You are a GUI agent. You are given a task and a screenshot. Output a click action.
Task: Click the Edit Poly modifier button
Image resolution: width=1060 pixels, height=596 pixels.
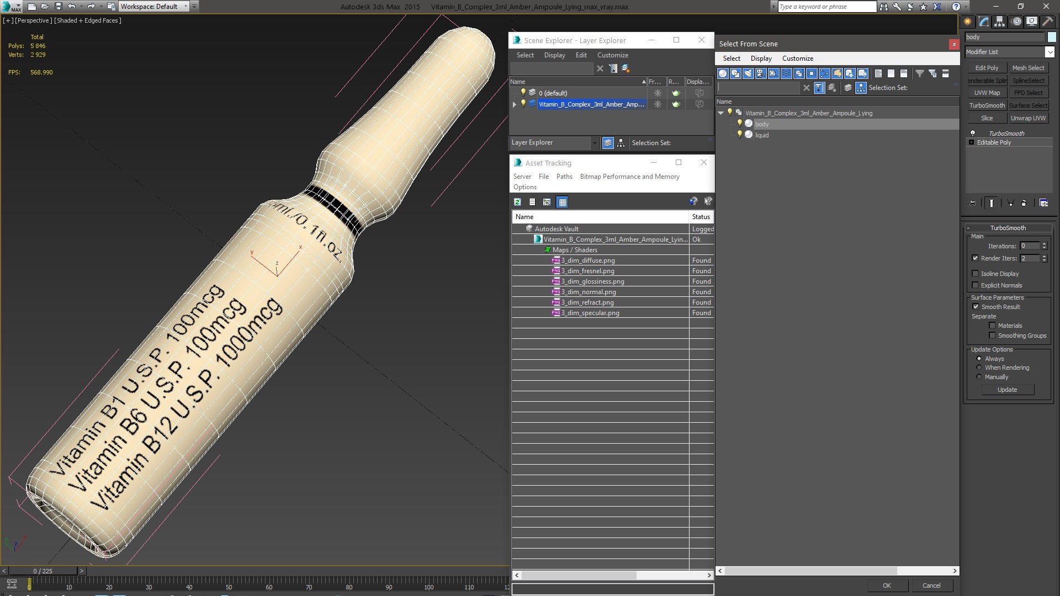pos(987,68)
